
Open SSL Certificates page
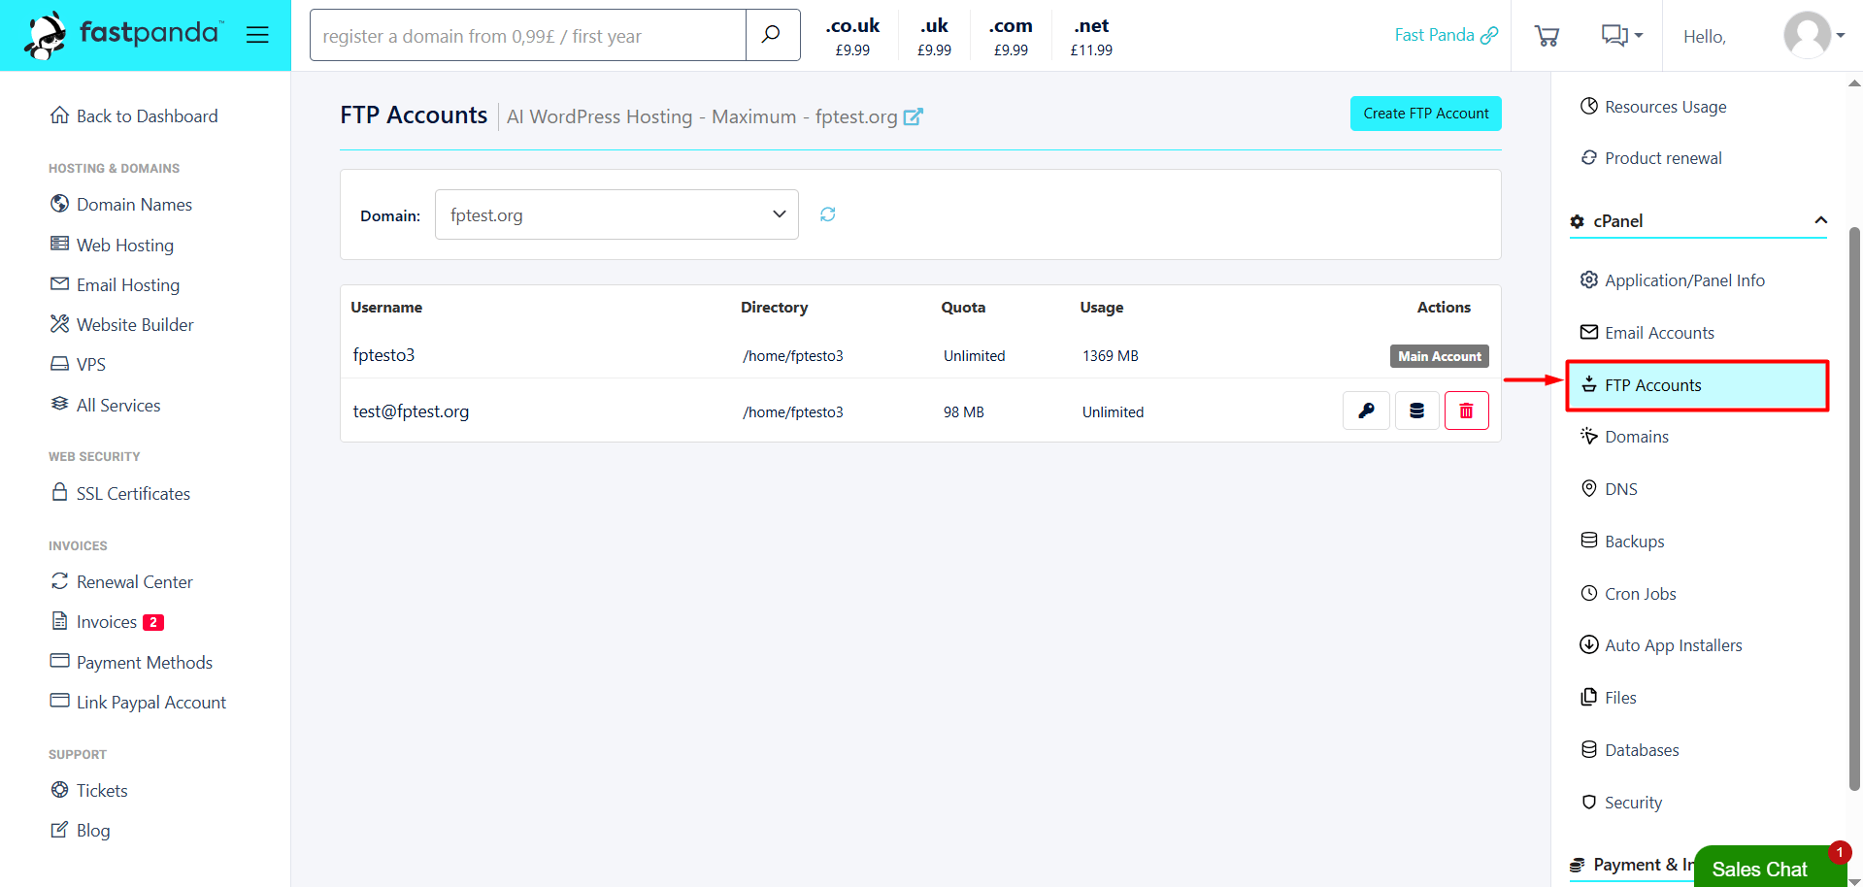(120, 494)
